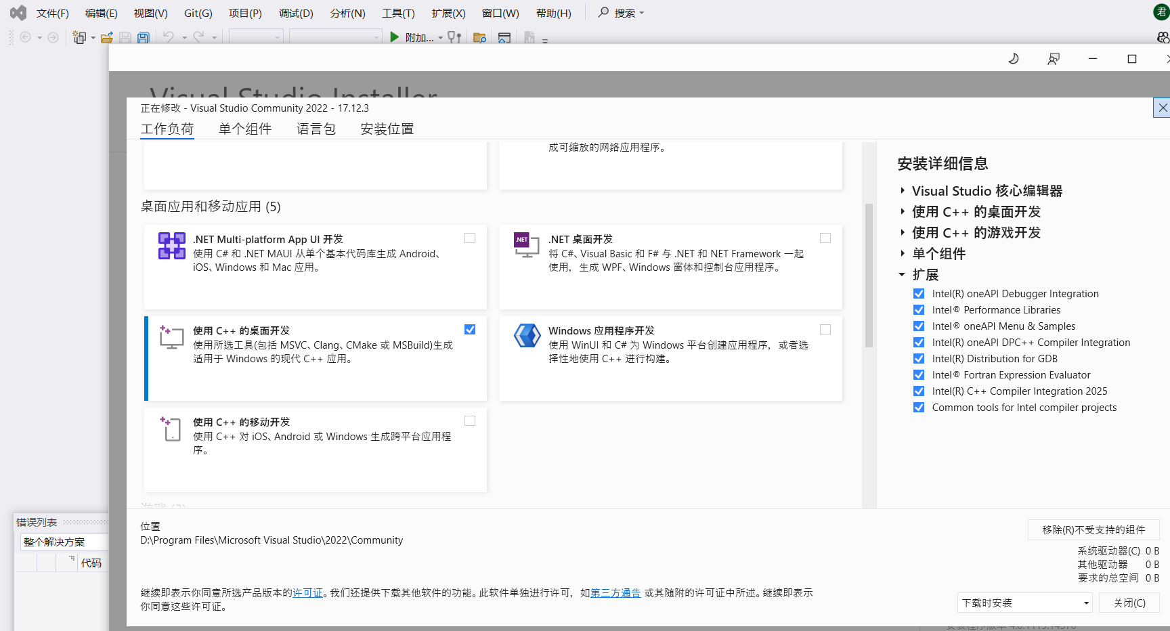Expand 单个组件 in install details
The width and height of the screenshot is (1170, 631).
tap(903, 254)
